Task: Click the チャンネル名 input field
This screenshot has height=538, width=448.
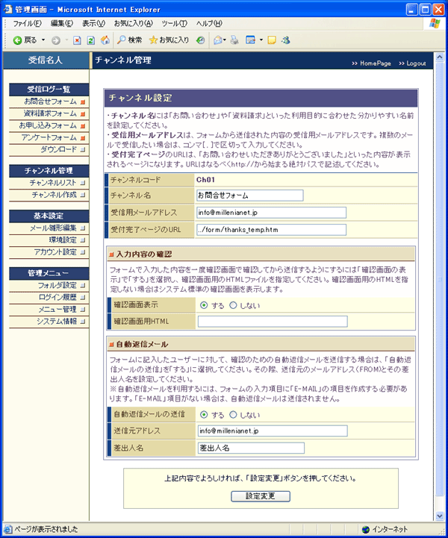Action: pos(250,196)
